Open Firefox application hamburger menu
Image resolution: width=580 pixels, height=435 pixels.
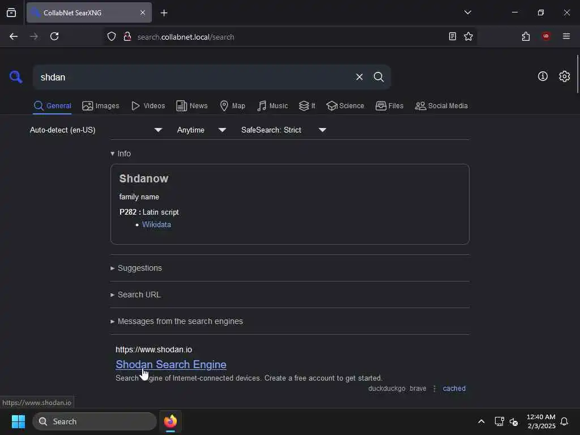[x=566, y=36]
